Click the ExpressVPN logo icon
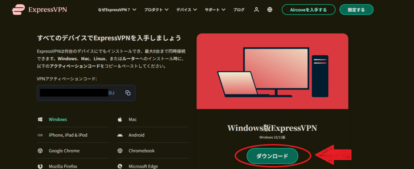The image size is (414, 169). 19,10
